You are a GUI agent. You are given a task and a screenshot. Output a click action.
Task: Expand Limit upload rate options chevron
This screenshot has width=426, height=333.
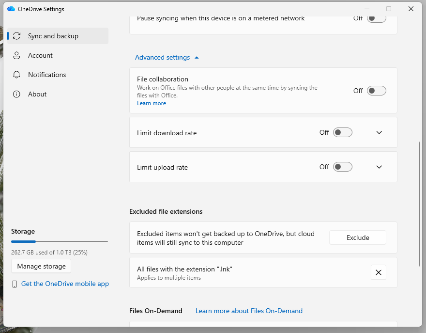pyautogui.click(x=379, y=167)
